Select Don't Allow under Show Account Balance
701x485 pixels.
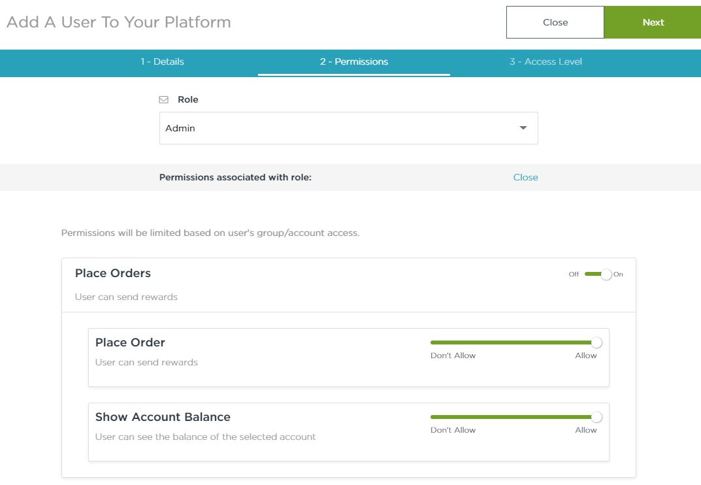tap(453, 430)
